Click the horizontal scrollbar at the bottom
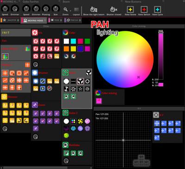 35,168
